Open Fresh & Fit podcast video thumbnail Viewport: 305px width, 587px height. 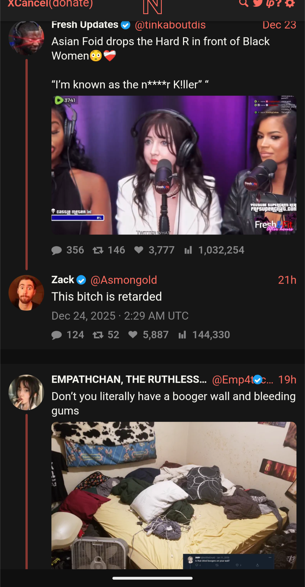click(174, 165)
